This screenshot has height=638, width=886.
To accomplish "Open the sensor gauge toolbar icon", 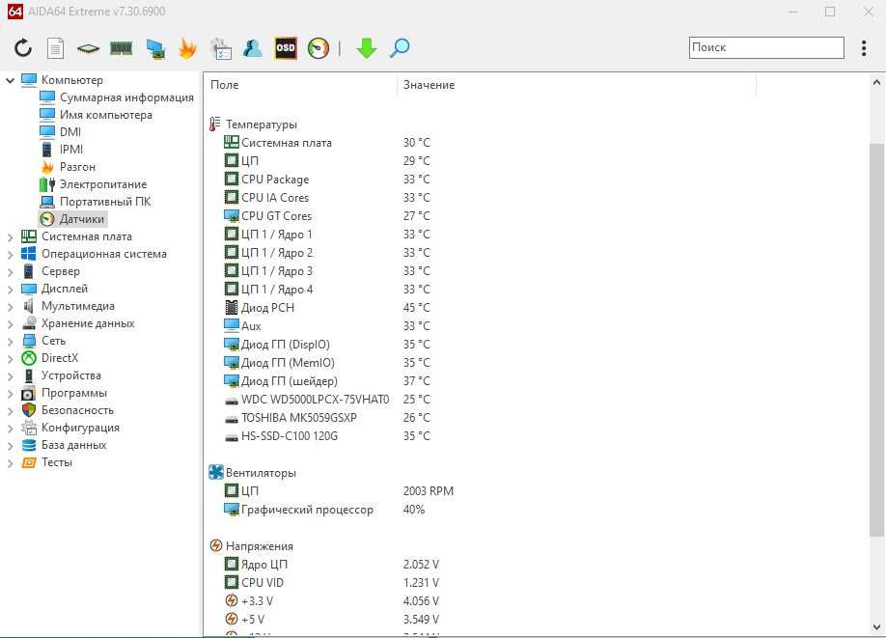I will point(318,48).
